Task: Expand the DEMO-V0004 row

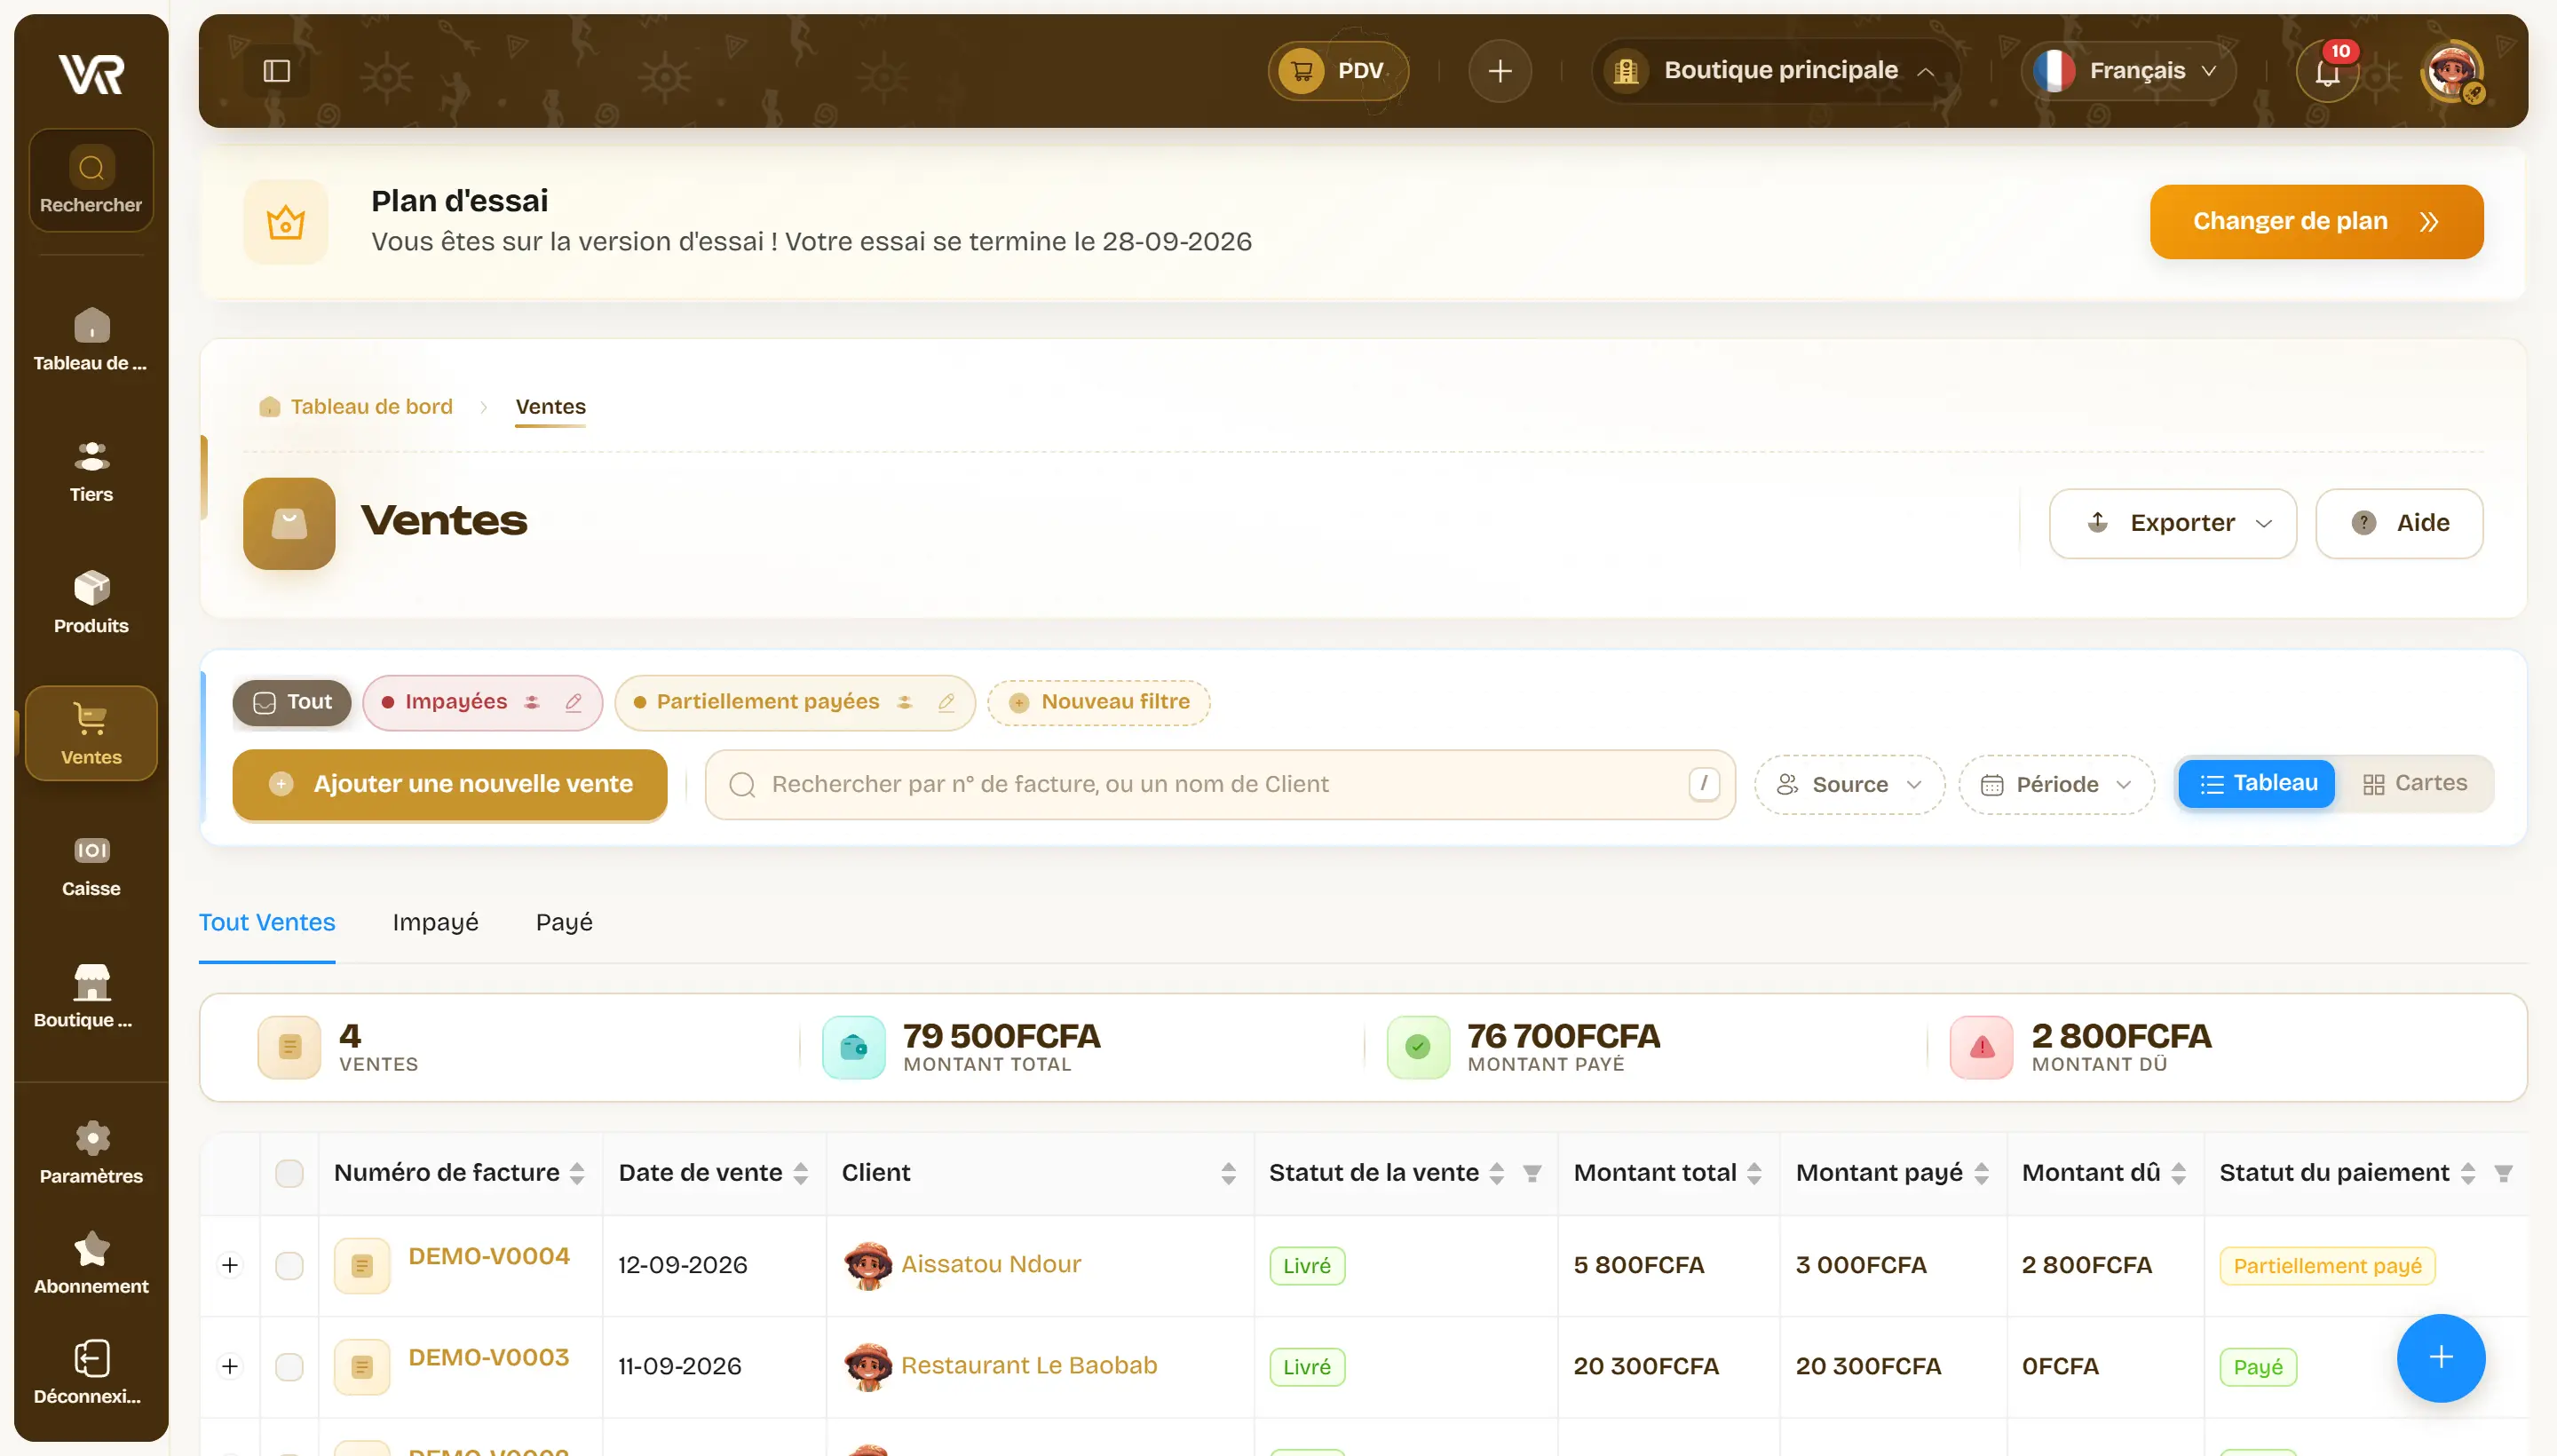Action: [230, 1265]
